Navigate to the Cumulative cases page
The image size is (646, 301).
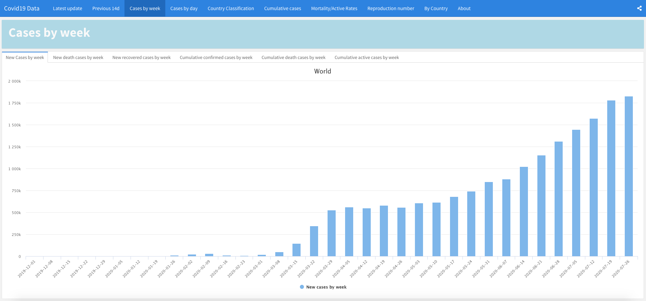(x=282, y=8)
